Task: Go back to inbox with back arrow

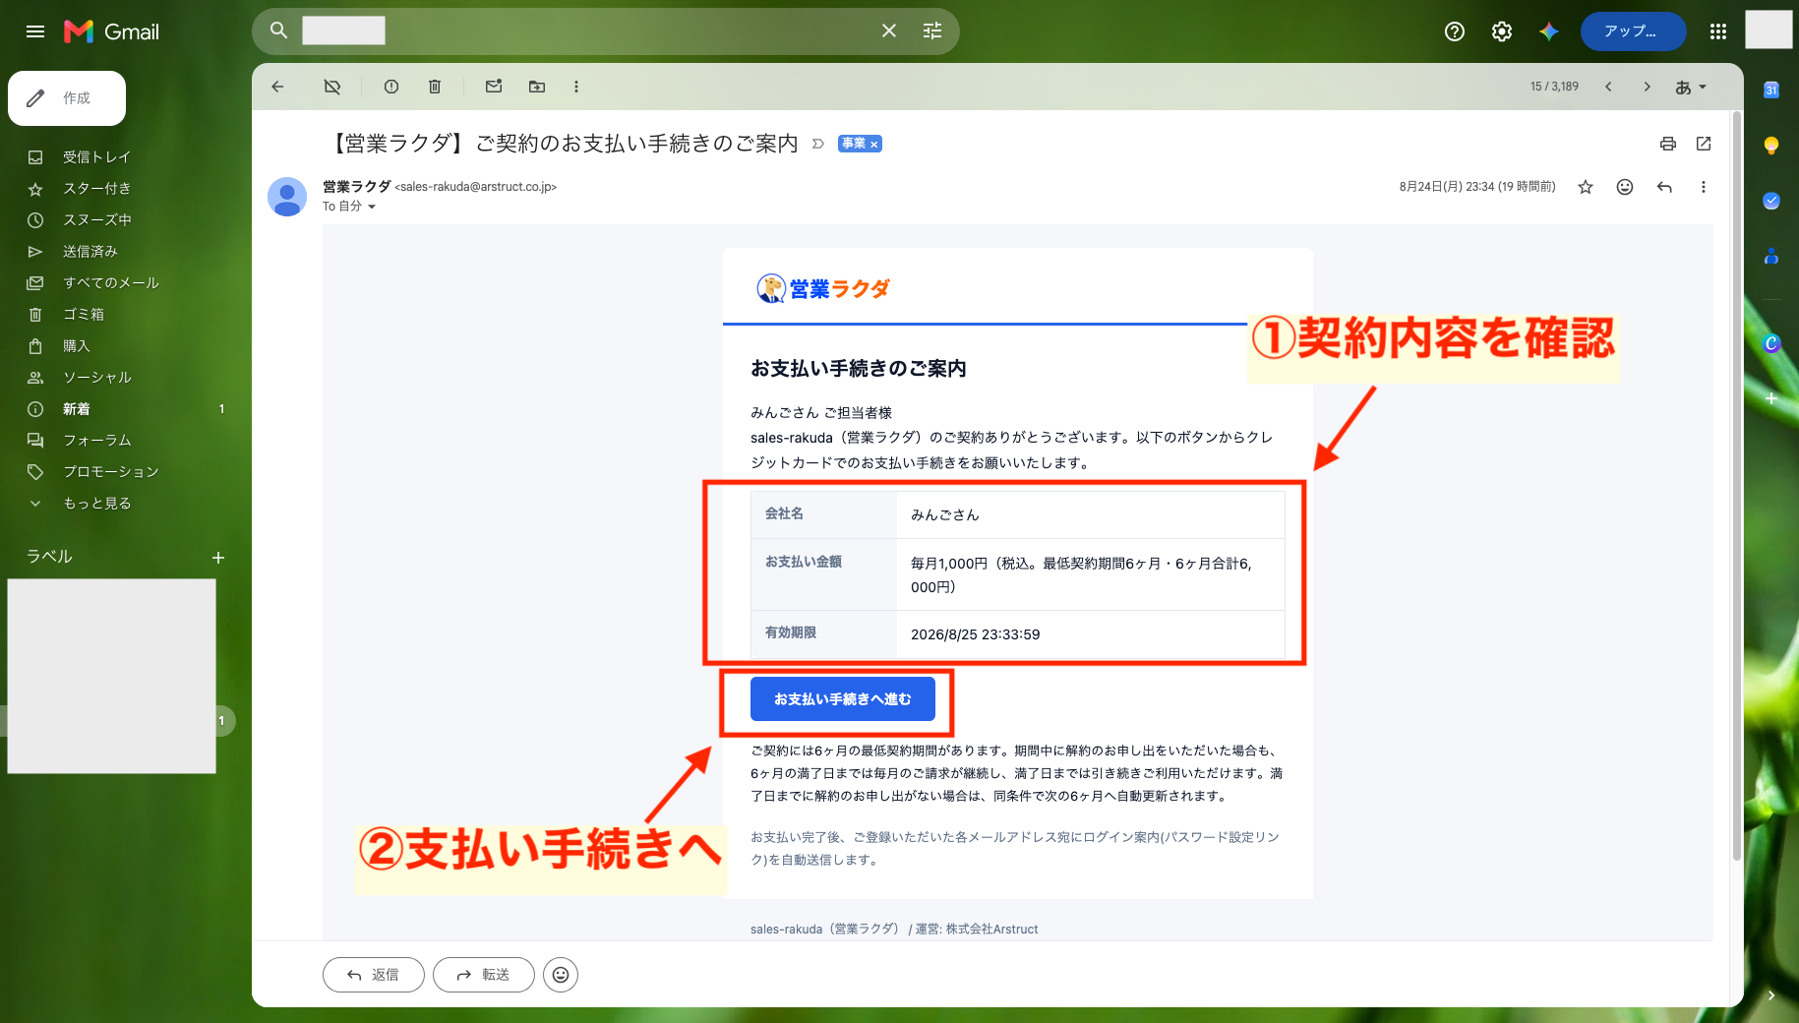Action: tap(277, 87)
